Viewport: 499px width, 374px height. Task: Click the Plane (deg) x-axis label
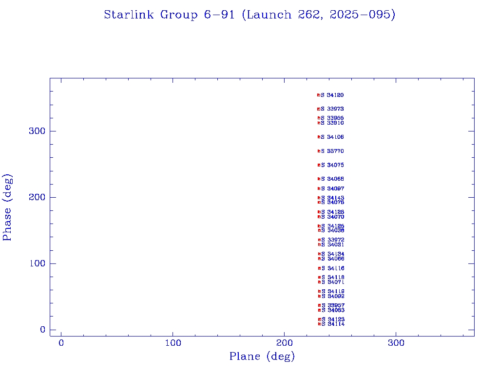(x=262, y=356)
